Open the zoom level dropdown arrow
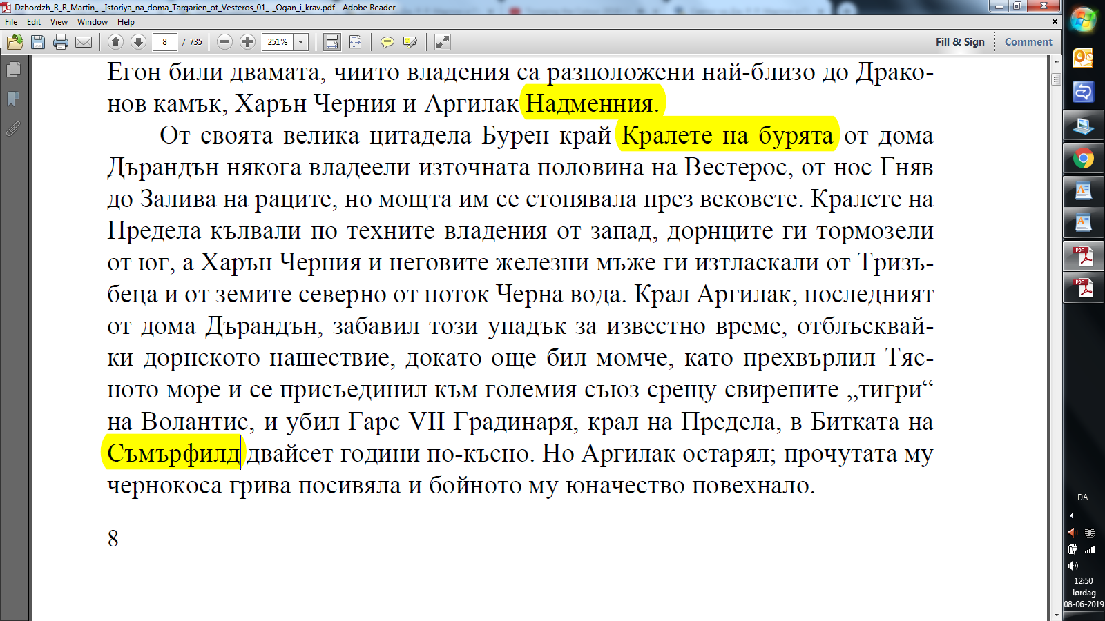Screen dimensions: 1105x621 click(x=301, y=42)
